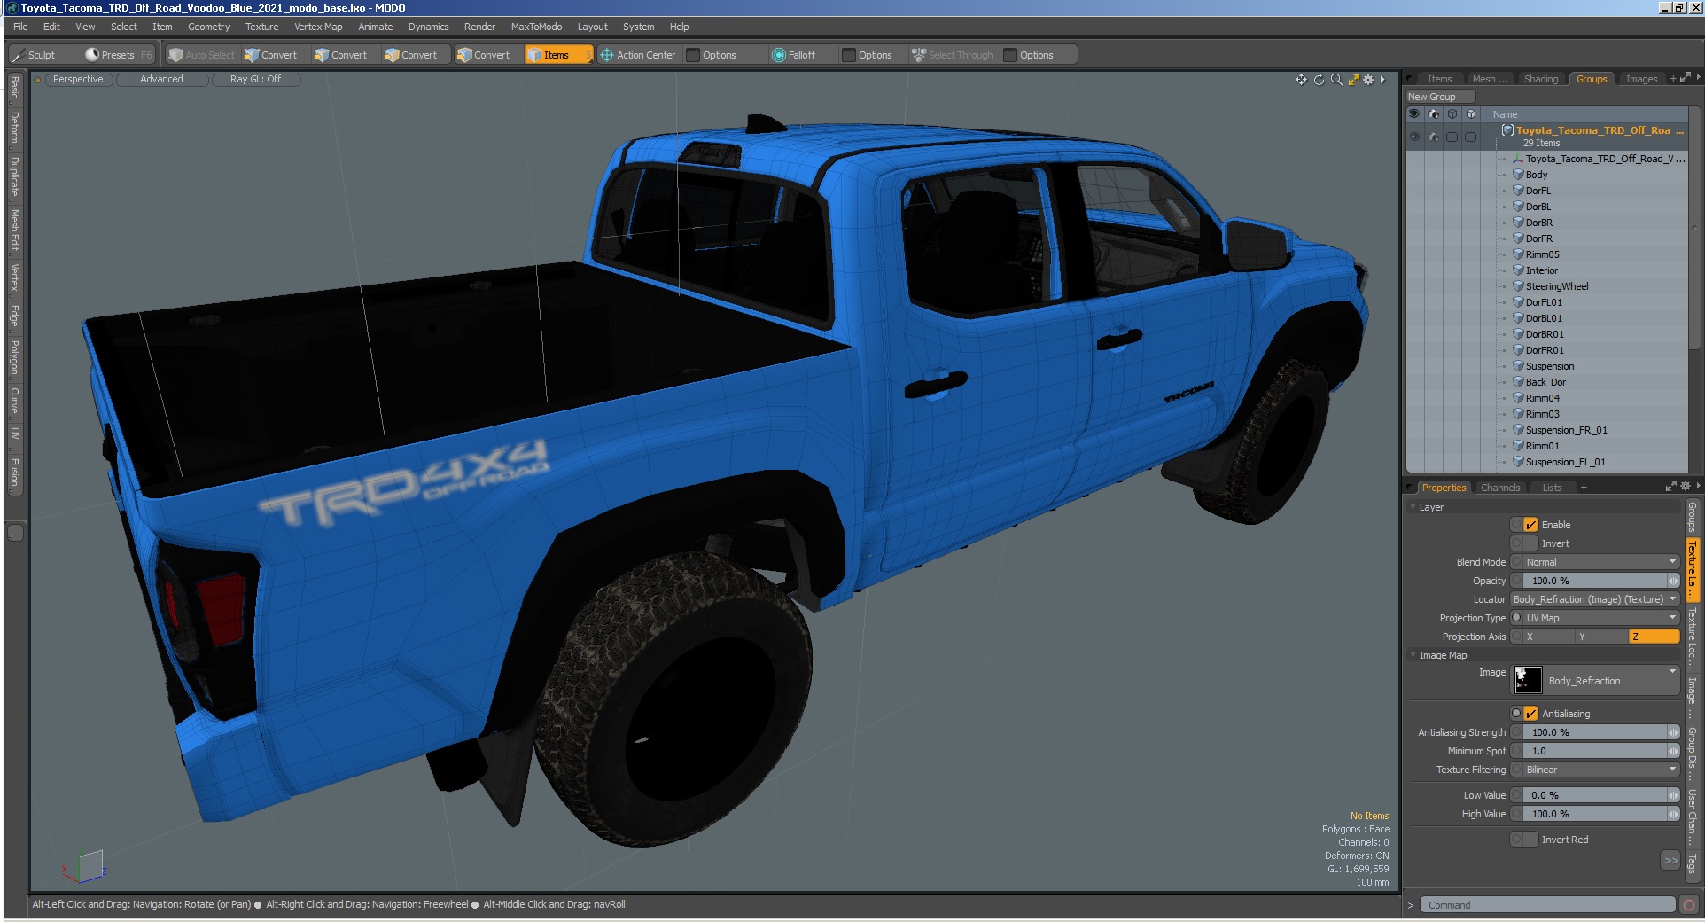Click the Body_Refraction image thumbnail
The width and height of the screenshot is (1705, 922).
pos(1528,681)
